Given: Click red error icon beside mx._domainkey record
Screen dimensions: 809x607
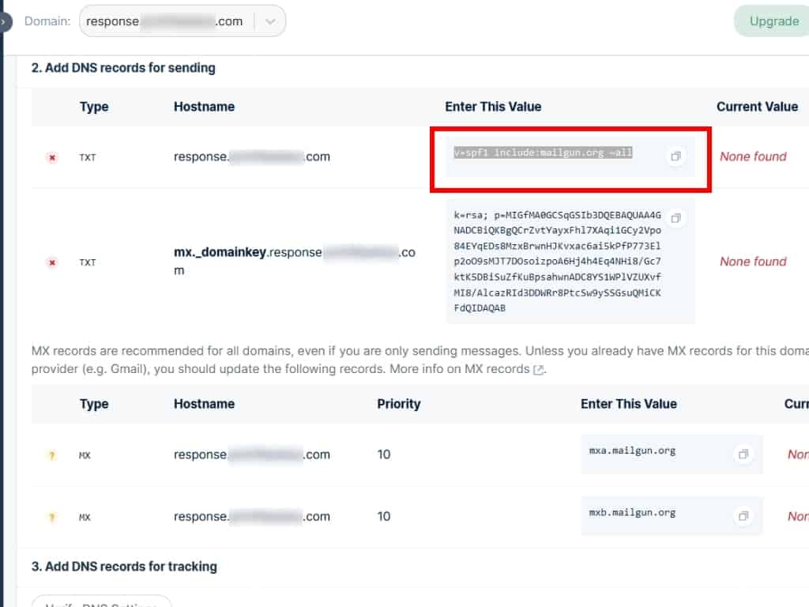Looking at the screenshot, I should pos(53,262).
